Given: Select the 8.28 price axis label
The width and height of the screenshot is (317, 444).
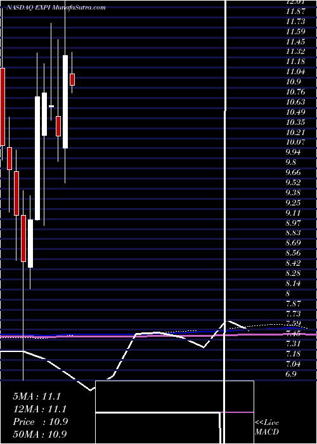Looking at the screenshot, I should click(x=293, y=273).
